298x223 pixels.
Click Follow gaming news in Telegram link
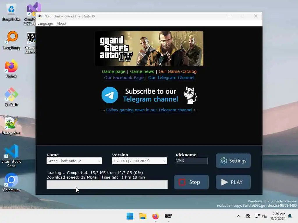[x=149, y=110]
